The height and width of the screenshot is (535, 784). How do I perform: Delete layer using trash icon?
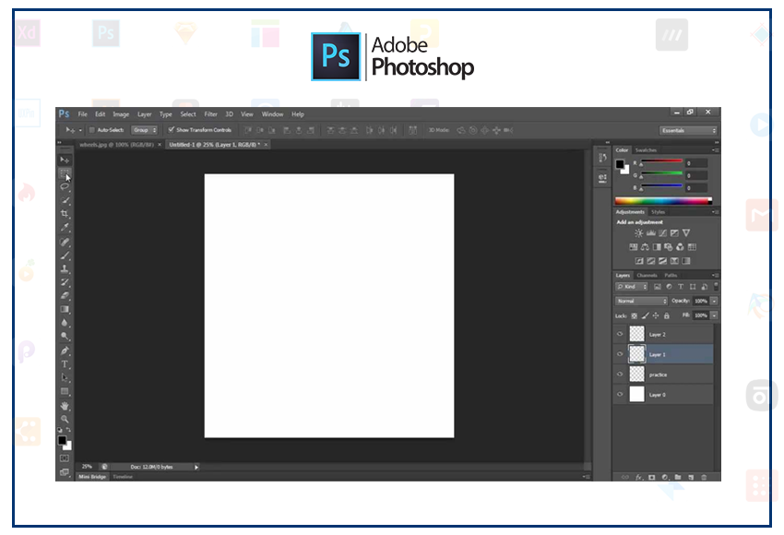click(704, 478)
